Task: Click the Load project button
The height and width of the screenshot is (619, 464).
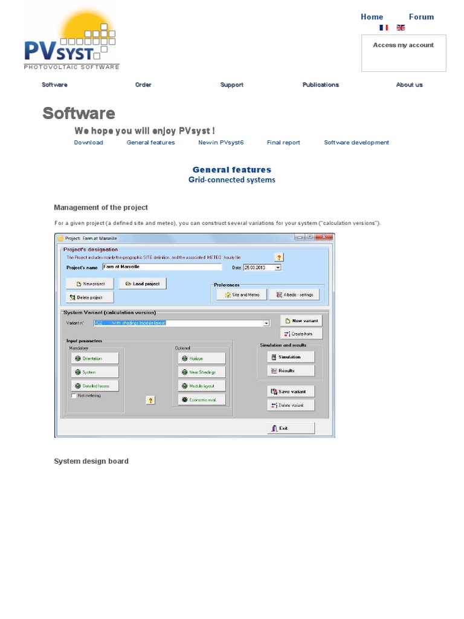Action: tap(143, 284)
